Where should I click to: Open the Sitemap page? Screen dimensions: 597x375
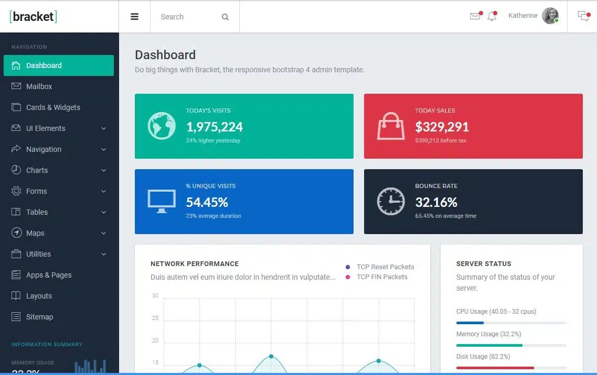[40, 317]
